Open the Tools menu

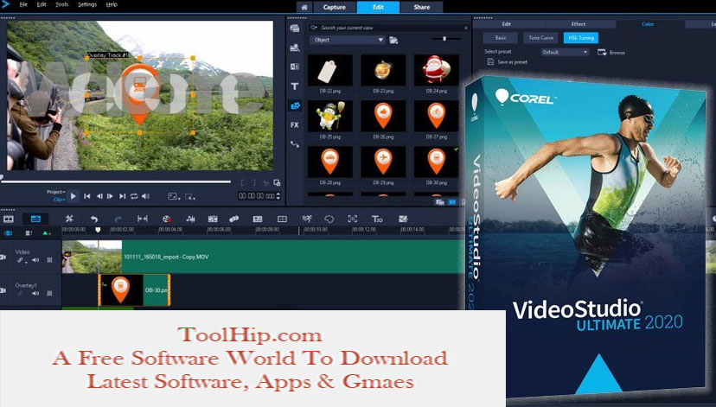point(61,4)
